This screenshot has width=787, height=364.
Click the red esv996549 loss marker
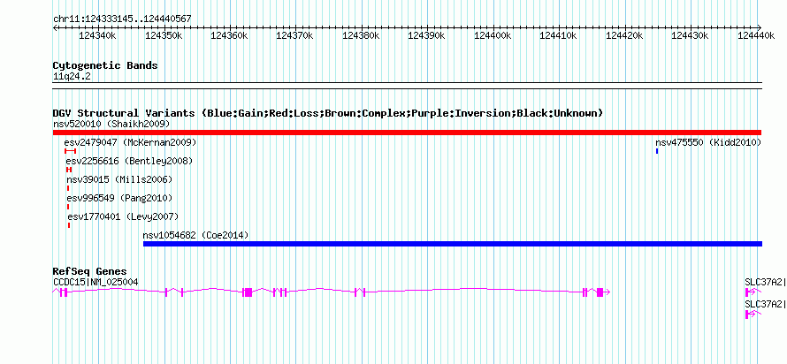[68, 207]
